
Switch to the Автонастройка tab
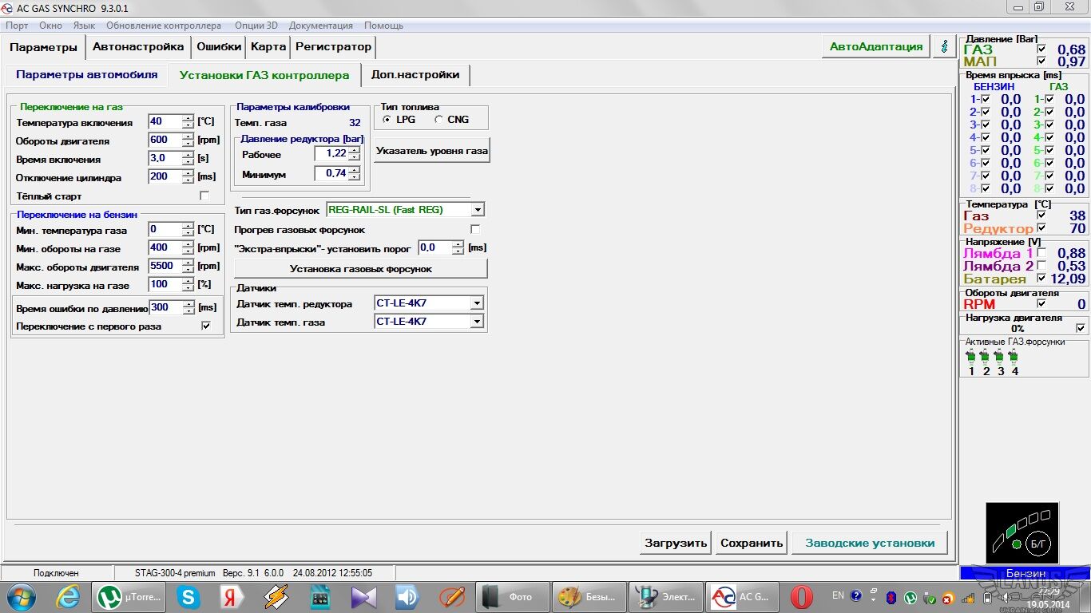(138, 46)
